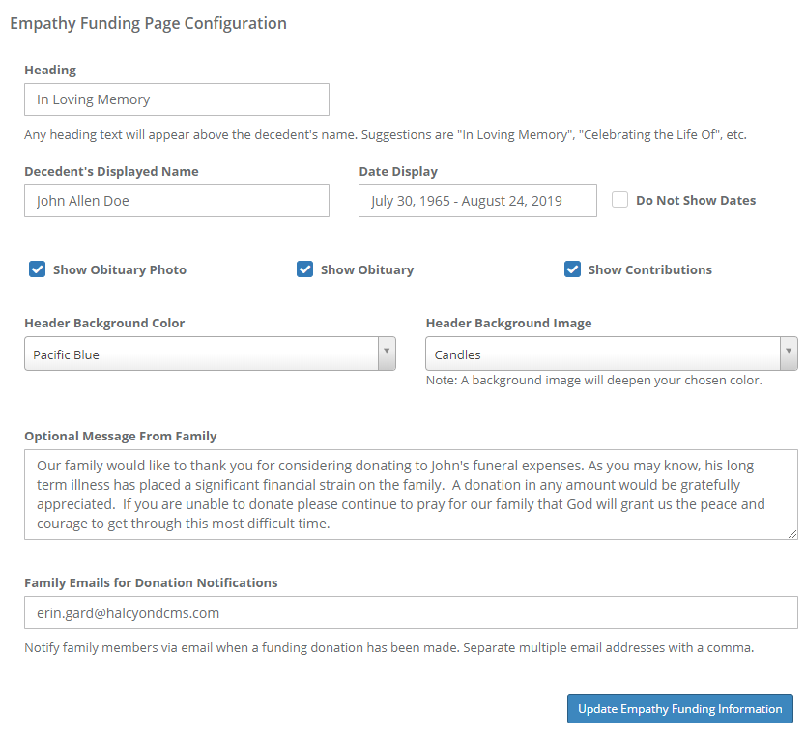Click the Update Empathy Funding Information button
Viewport: 805px width, 737px height.
[x=679, y=708]
